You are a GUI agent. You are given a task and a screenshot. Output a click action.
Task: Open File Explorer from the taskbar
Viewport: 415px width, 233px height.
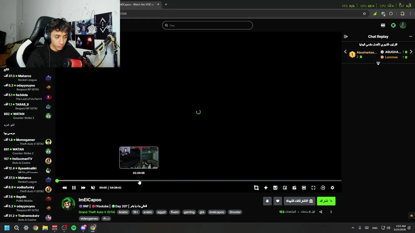[45, 228]
